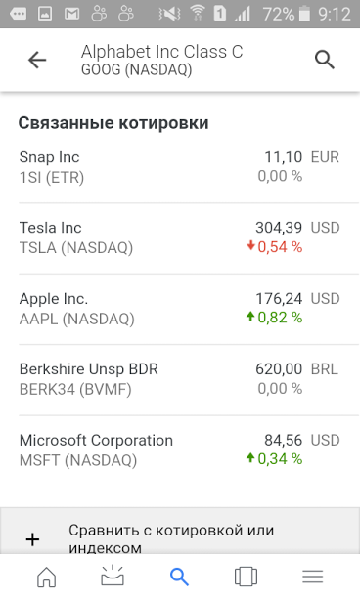Tap Microsoft's 84,56 USD price
This screenshot has width=360, height=599.
point(301,440)
